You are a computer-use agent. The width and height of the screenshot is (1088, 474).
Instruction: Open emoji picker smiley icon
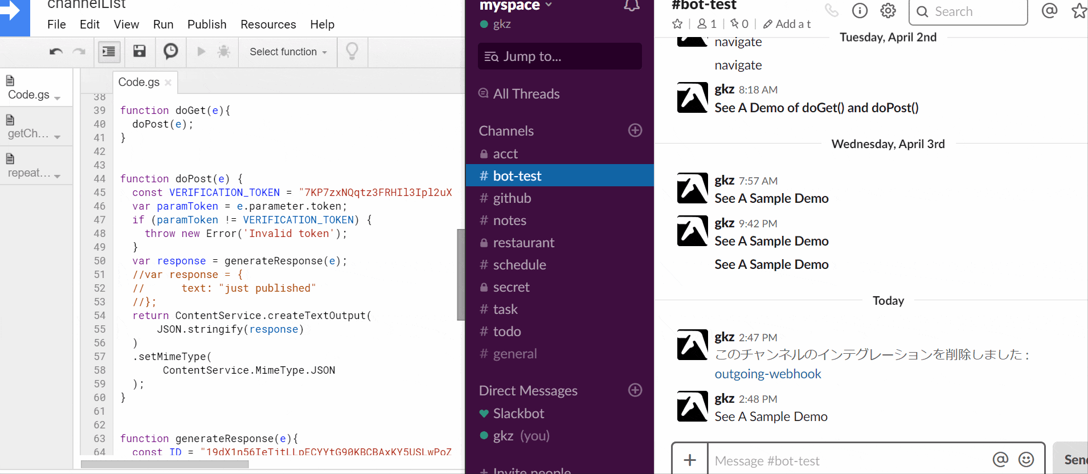[x=1026, y=459]
